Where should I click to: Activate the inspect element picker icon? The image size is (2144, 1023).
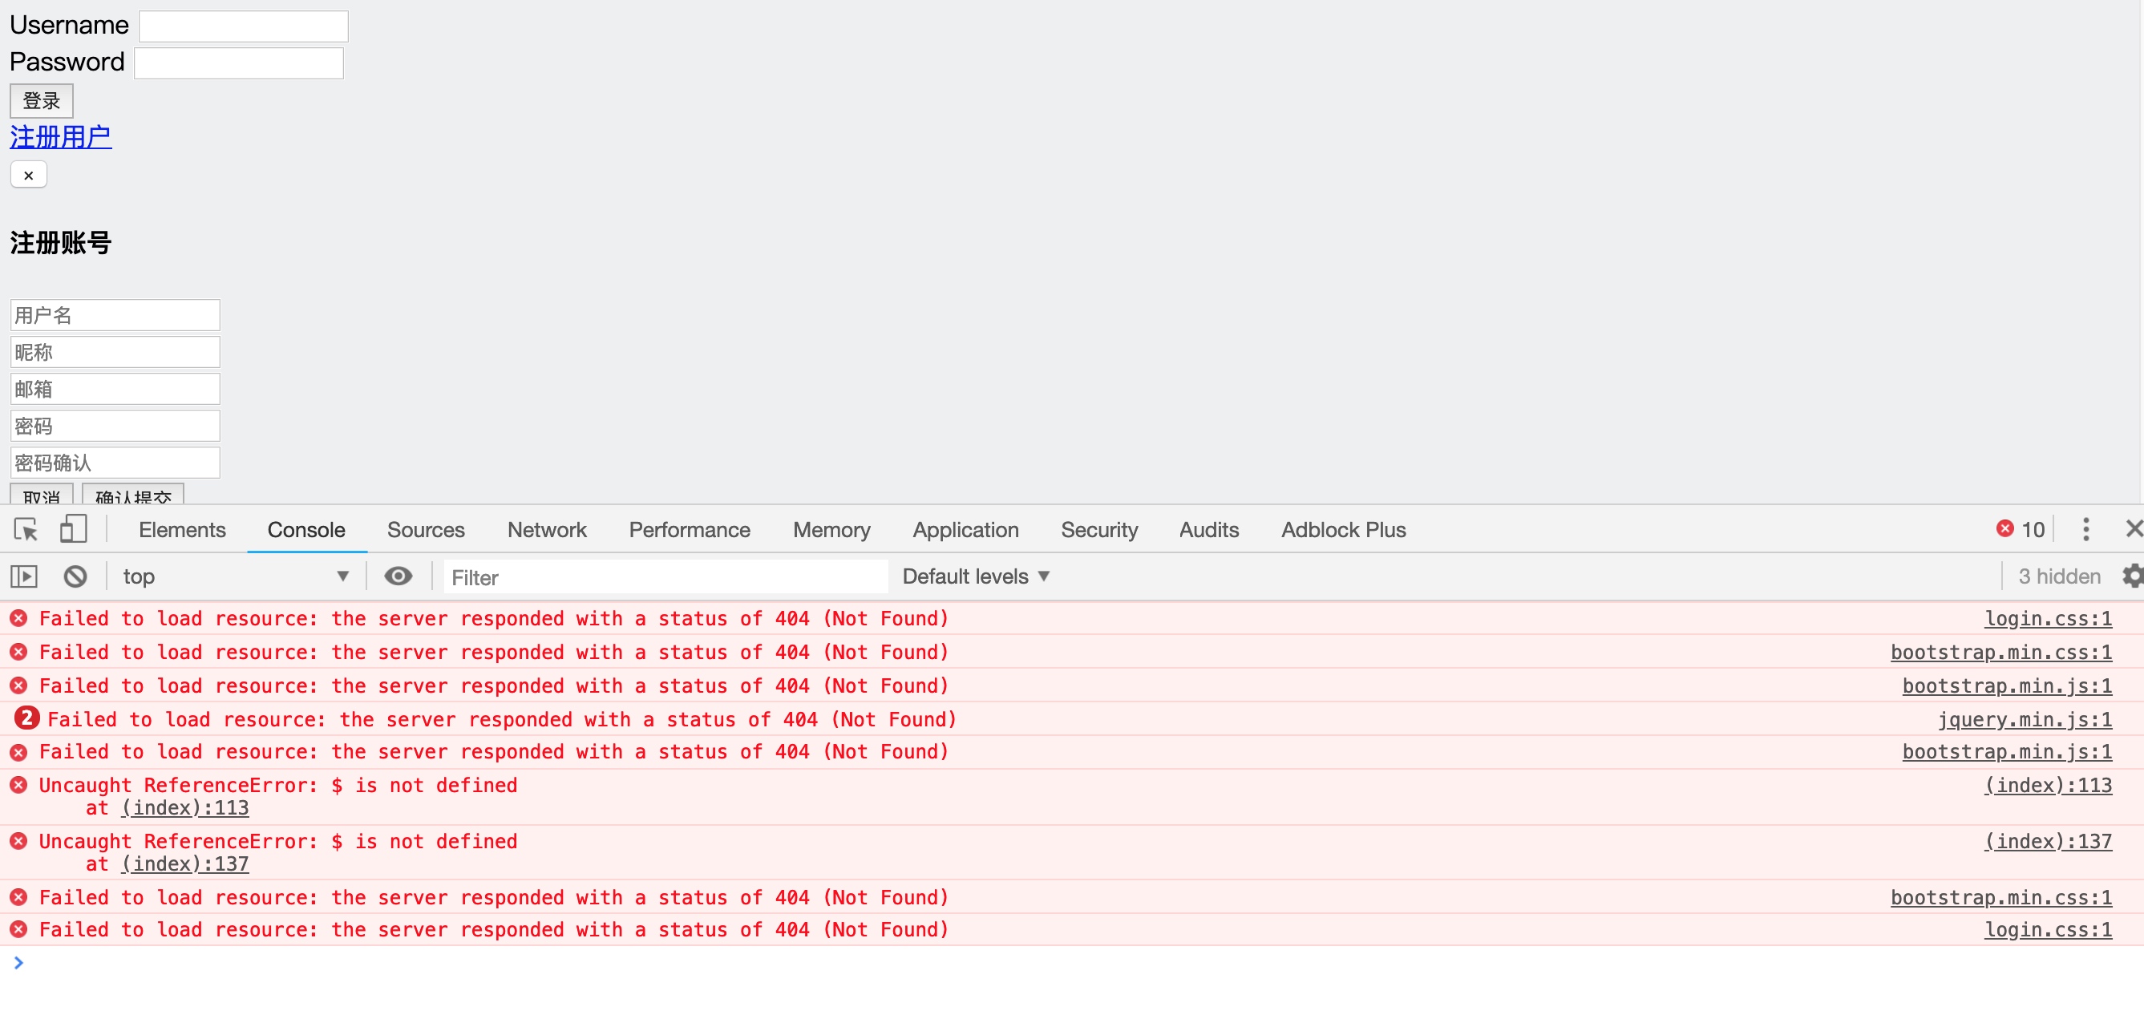26,529
